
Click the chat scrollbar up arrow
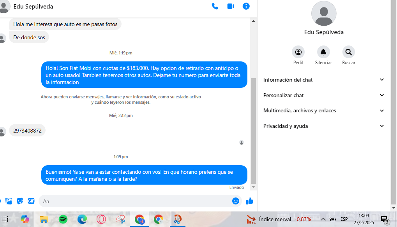point(254,21)
